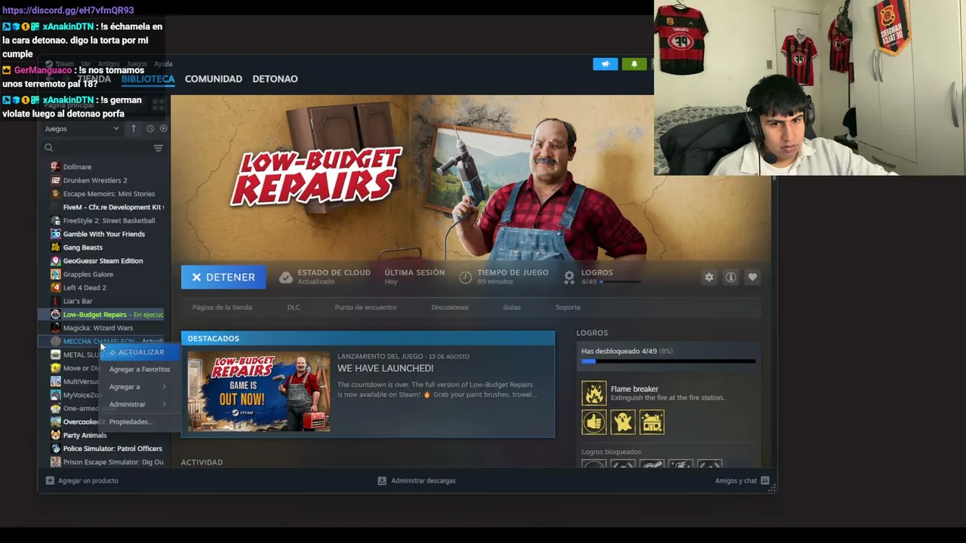Add game to favorites heart icon
This screenshot has height=543, width=966.
tap(752, 278)
